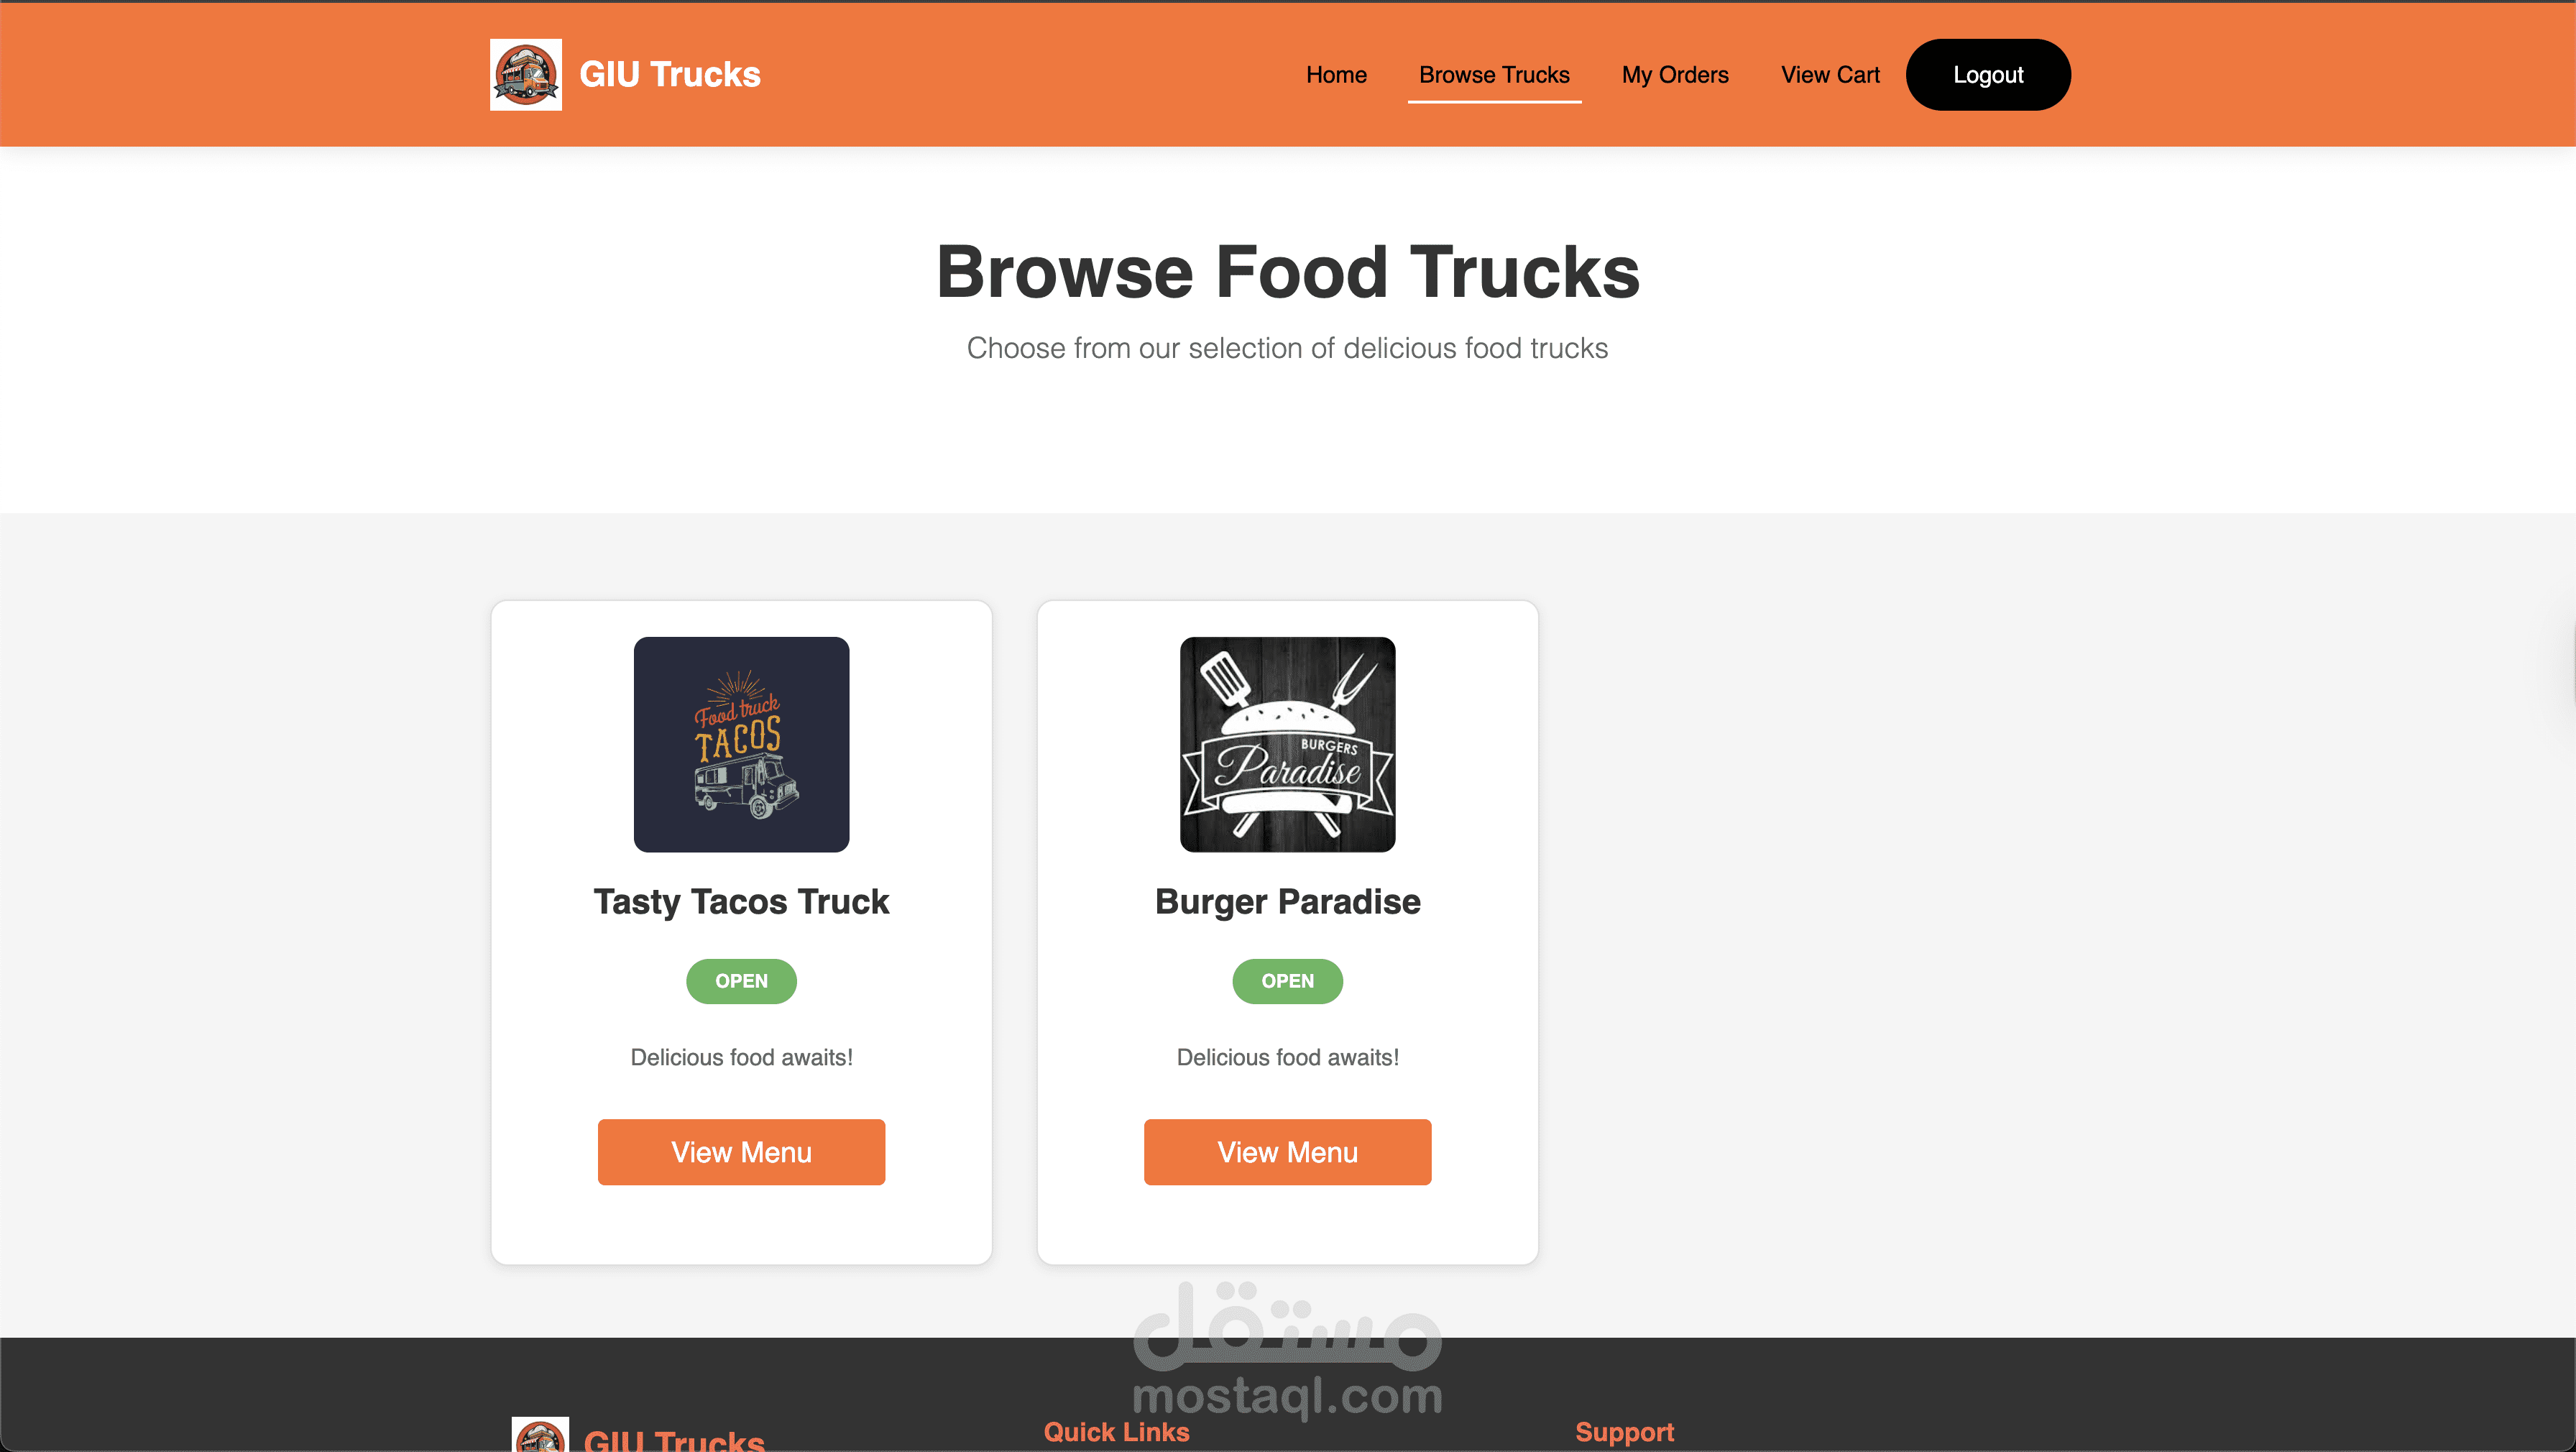Click the footer GIU Trucks text
Viewport: 2576px width, 1452px height.
point(674,1440)
